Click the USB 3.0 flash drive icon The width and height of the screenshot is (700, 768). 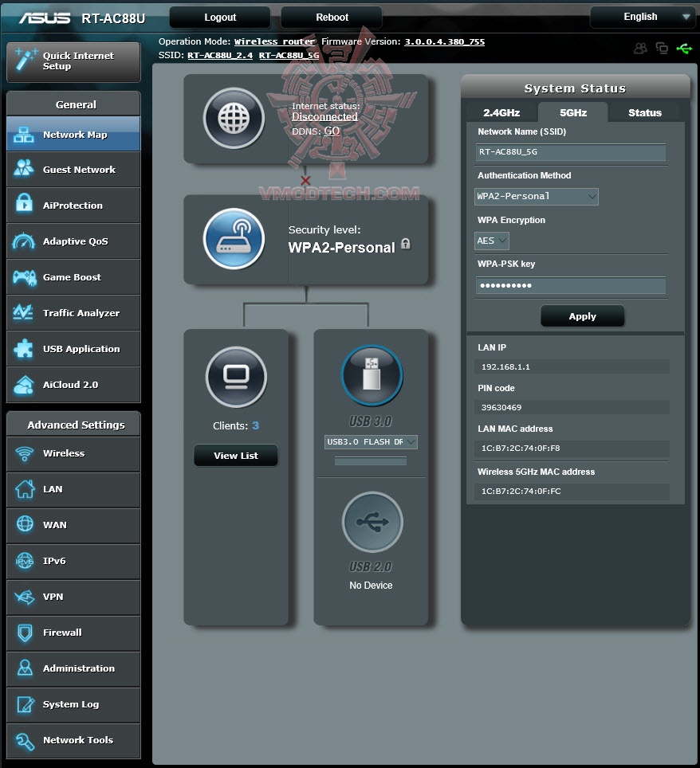click(x=372, y=374)
